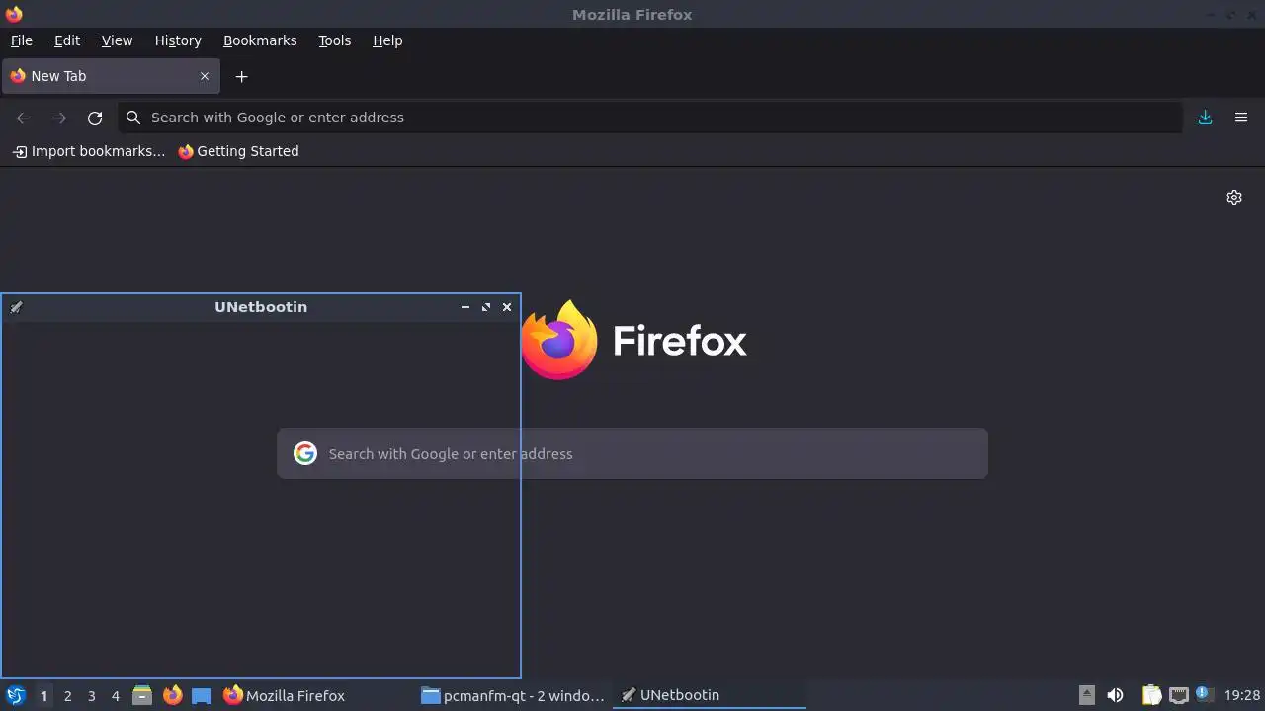Image resolution: width=1265 pixels, height=711 pixels.
Task: Open the Firefox hamburger application menu
Action: pos(1241,118)
